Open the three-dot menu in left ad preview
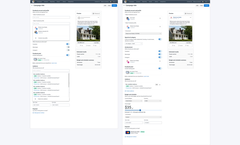 pos(98,17)
